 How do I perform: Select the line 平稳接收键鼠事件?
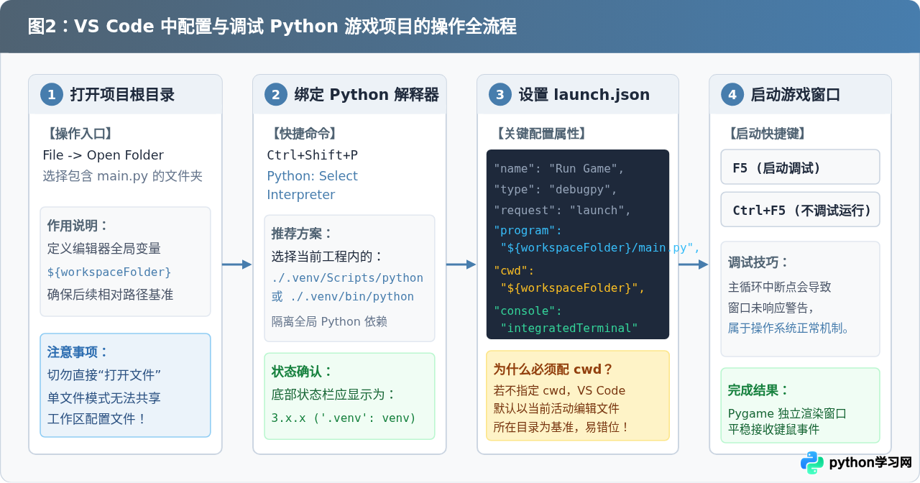pyautogui.click(x=773, y=430)
